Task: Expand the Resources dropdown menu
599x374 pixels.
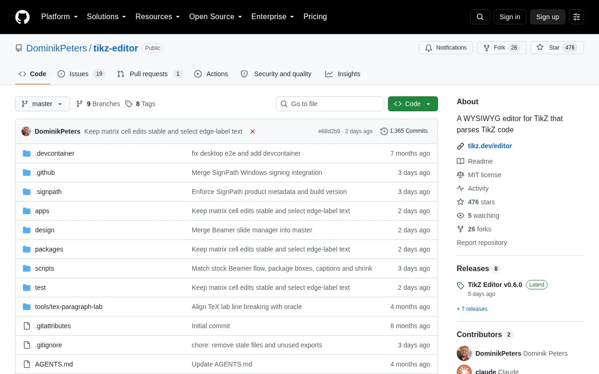Action: (158, 17)
